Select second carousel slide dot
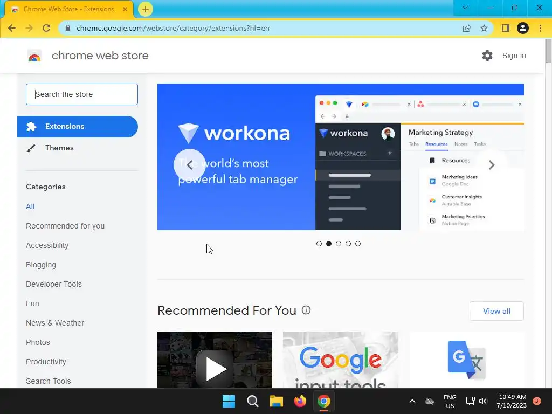Screen dimensions: 552x414 329,244
